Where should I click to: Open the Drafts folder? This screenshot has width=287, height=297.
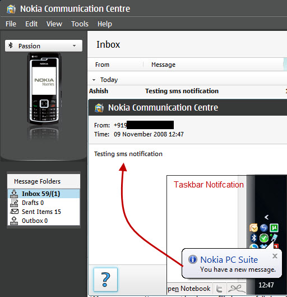point(44,203)
